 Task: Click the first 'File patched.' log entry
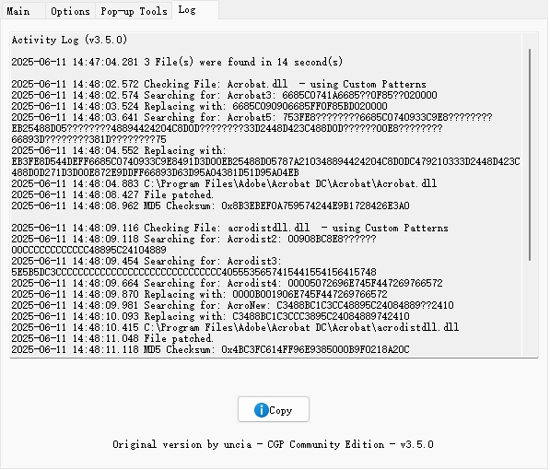click(112, 194)
